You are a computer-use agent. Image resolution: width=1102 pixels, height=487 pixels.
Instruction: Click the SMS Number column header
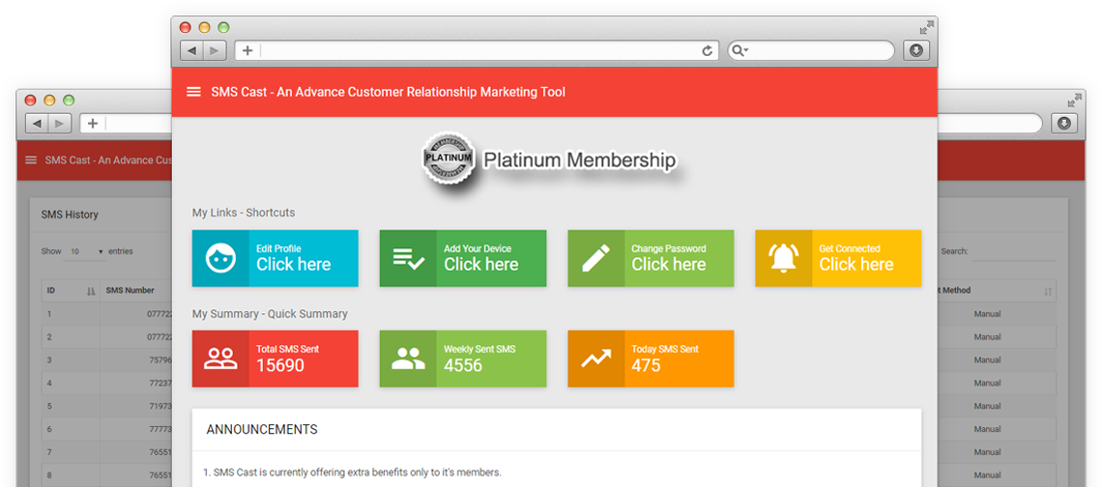(130, 290)
